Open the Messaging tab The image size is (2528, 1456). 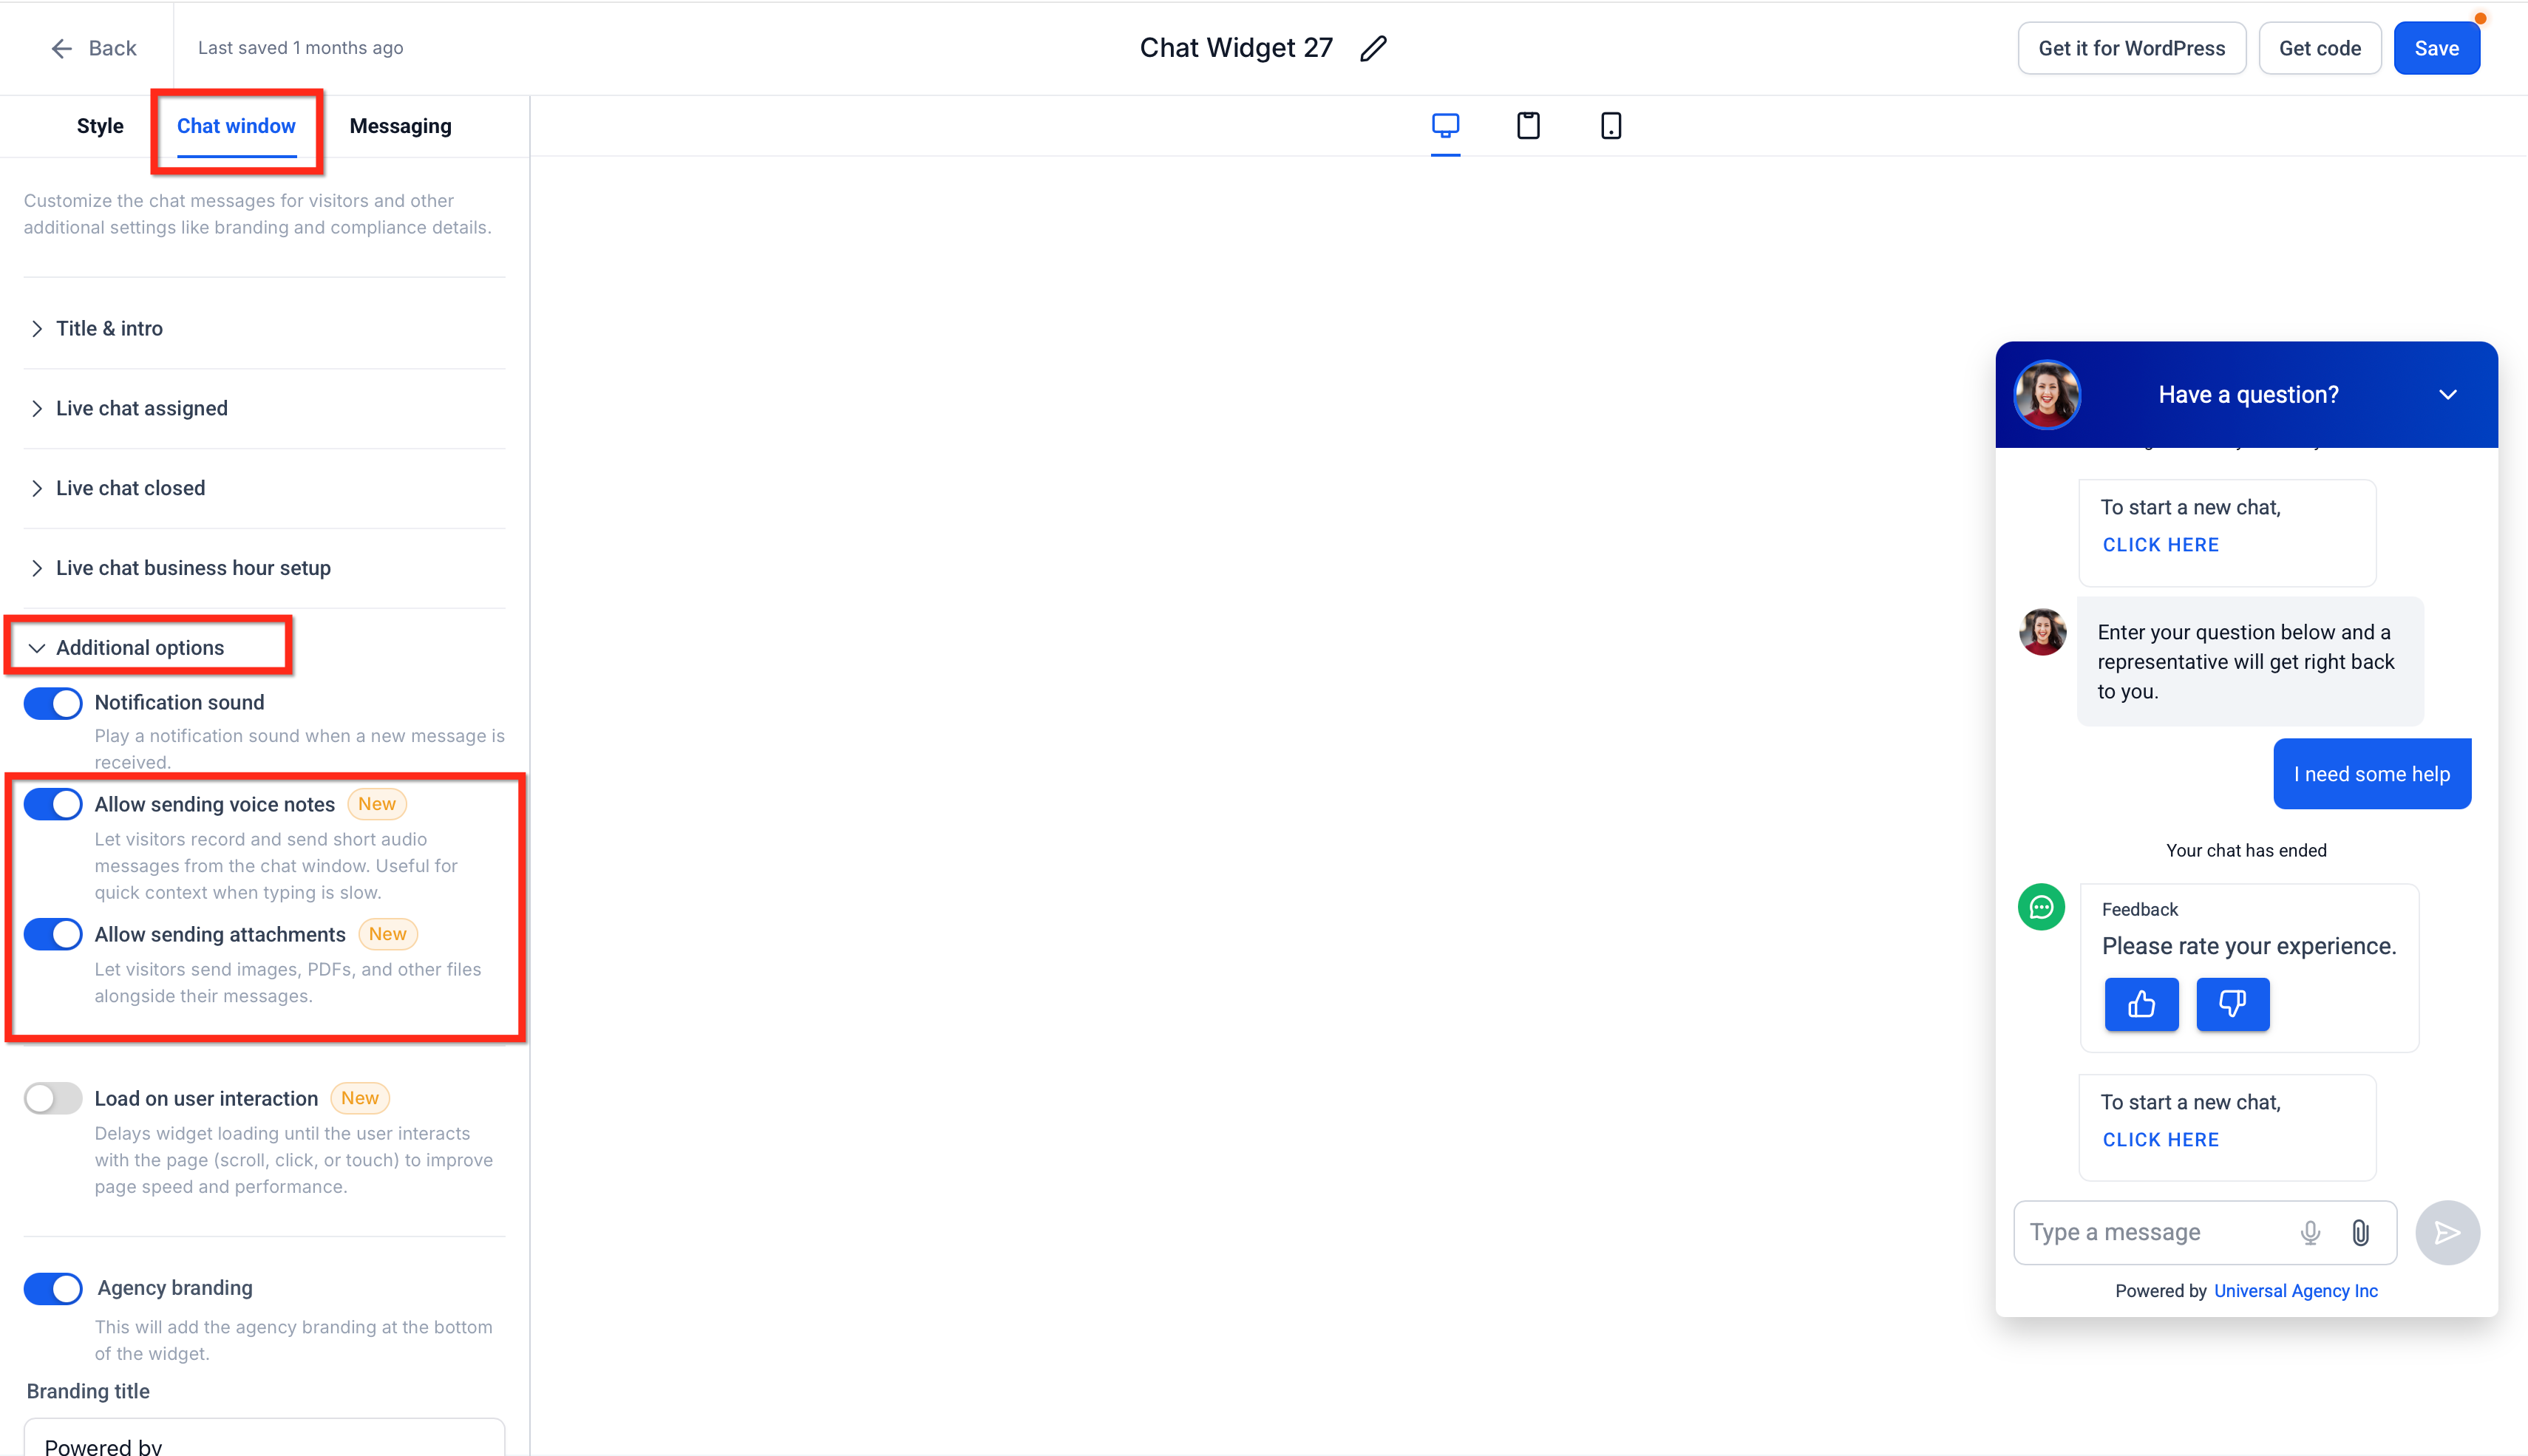[x=400, y=126]
